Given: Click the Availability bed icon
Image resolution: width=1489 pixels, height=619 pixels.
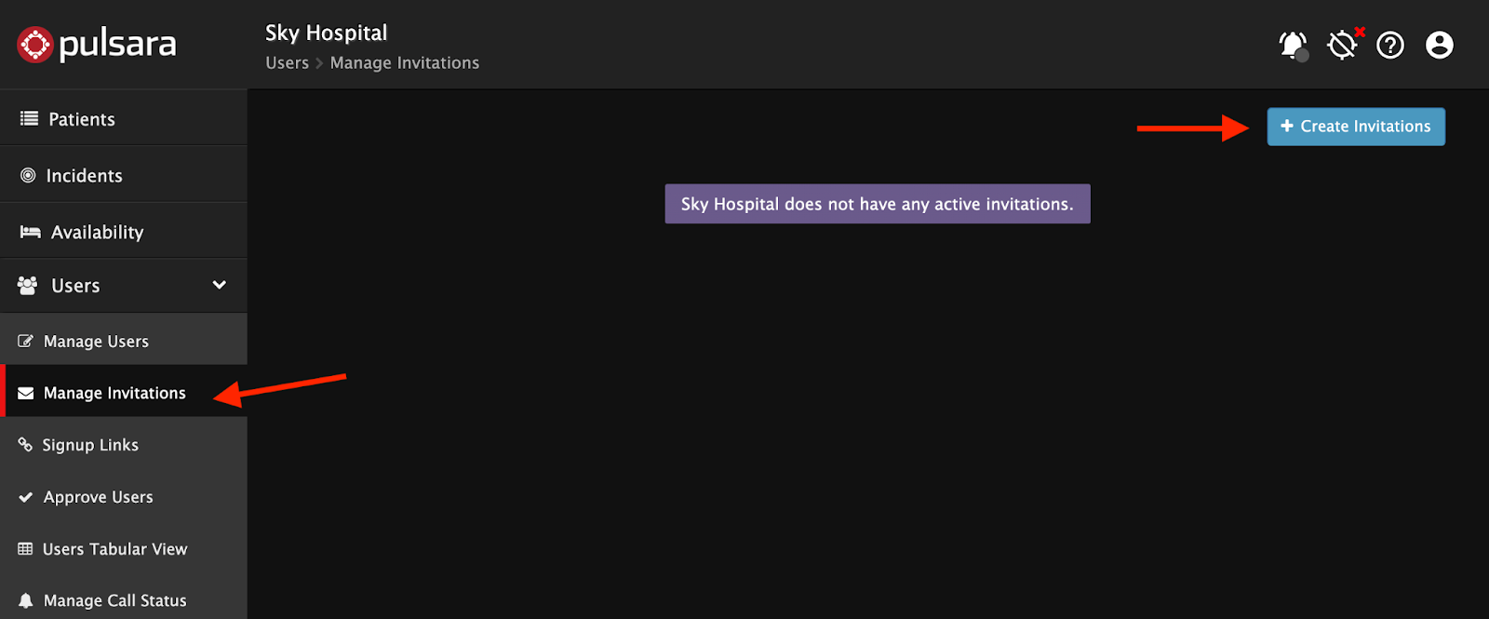Looking at the screenshot, I should (30, 233).
